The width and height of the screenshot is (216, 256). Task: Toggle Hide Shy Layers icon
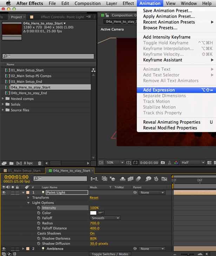[123, 179]
